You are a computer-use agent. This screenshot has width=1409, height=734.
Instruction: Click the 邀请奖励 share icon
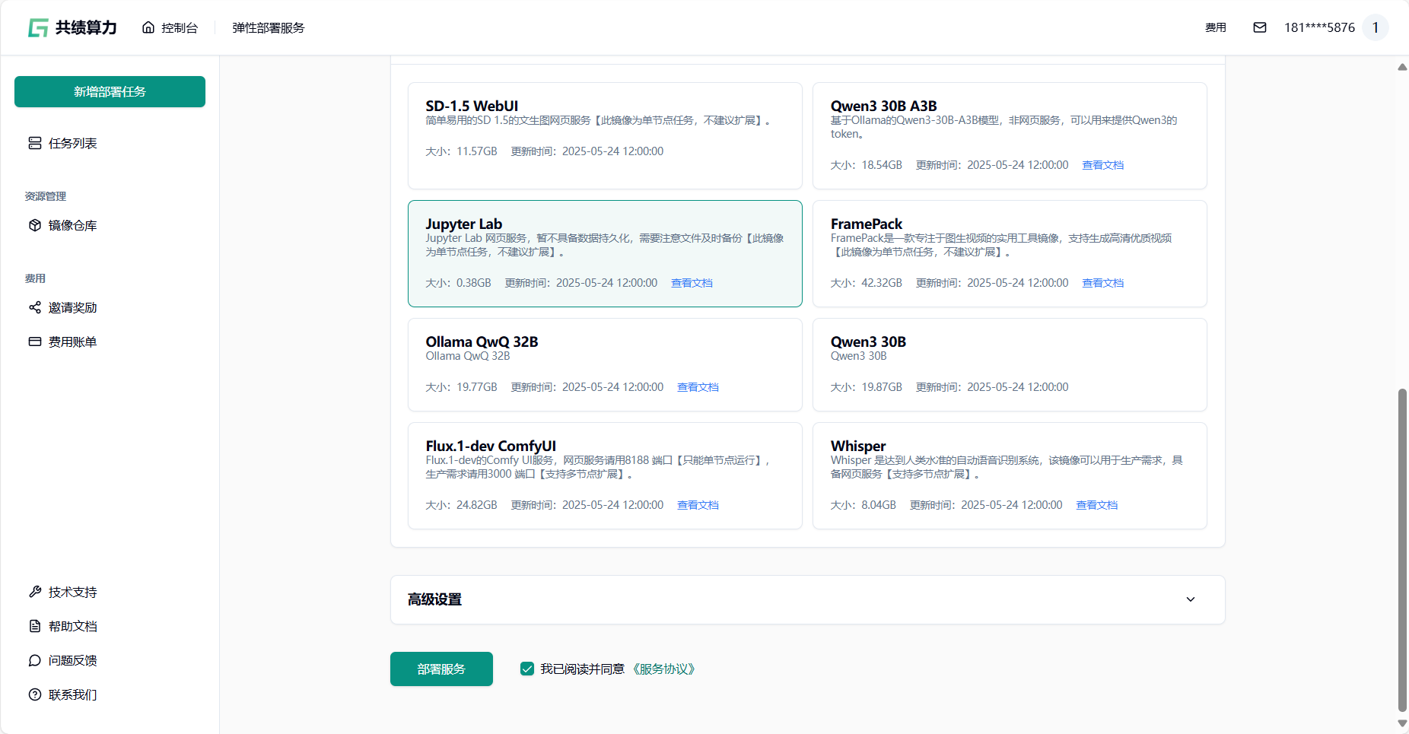click(x=35, y=307)
